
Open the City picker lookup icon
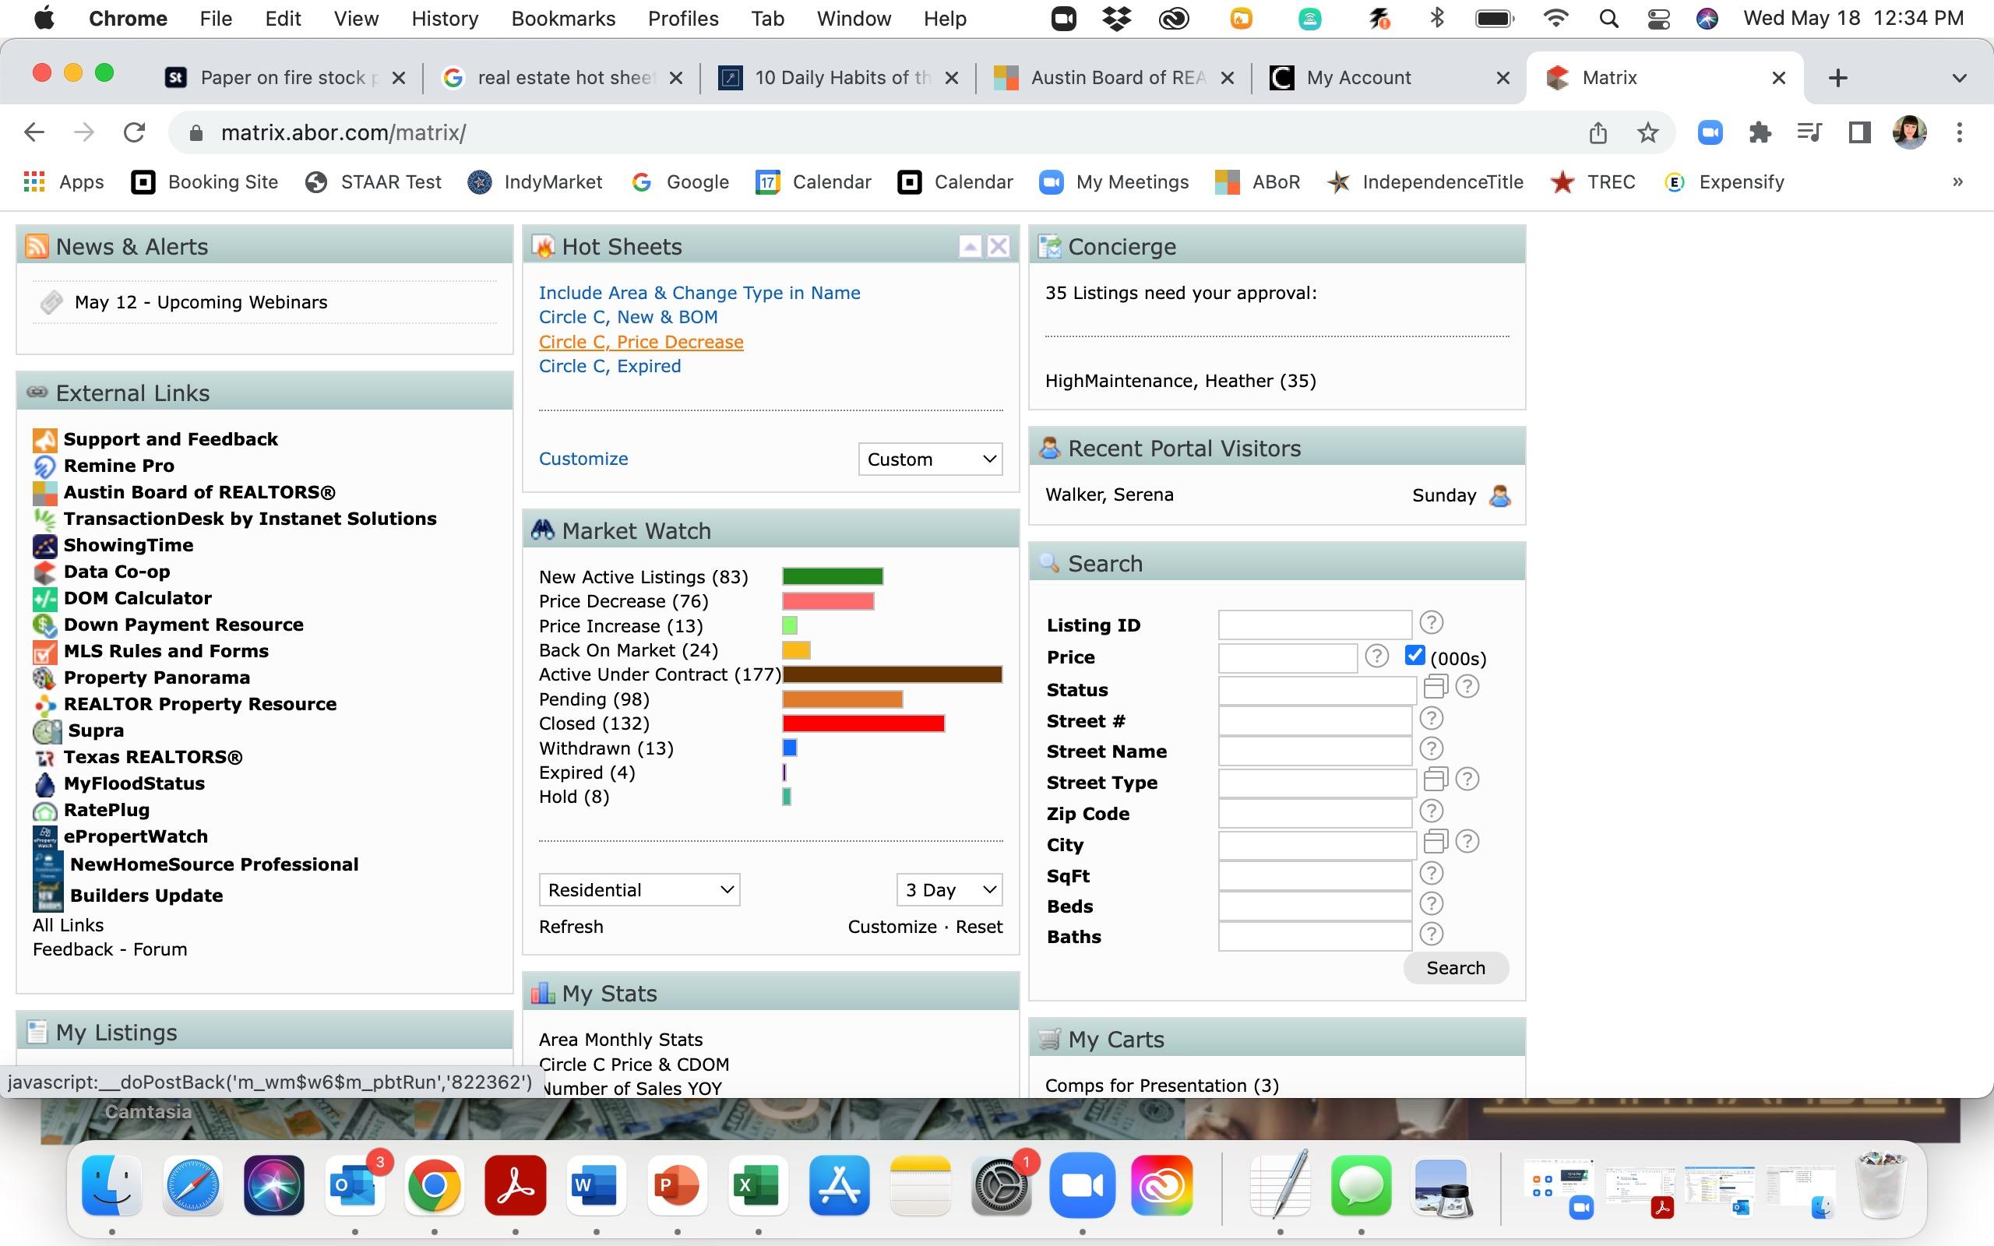[1436, 841]
